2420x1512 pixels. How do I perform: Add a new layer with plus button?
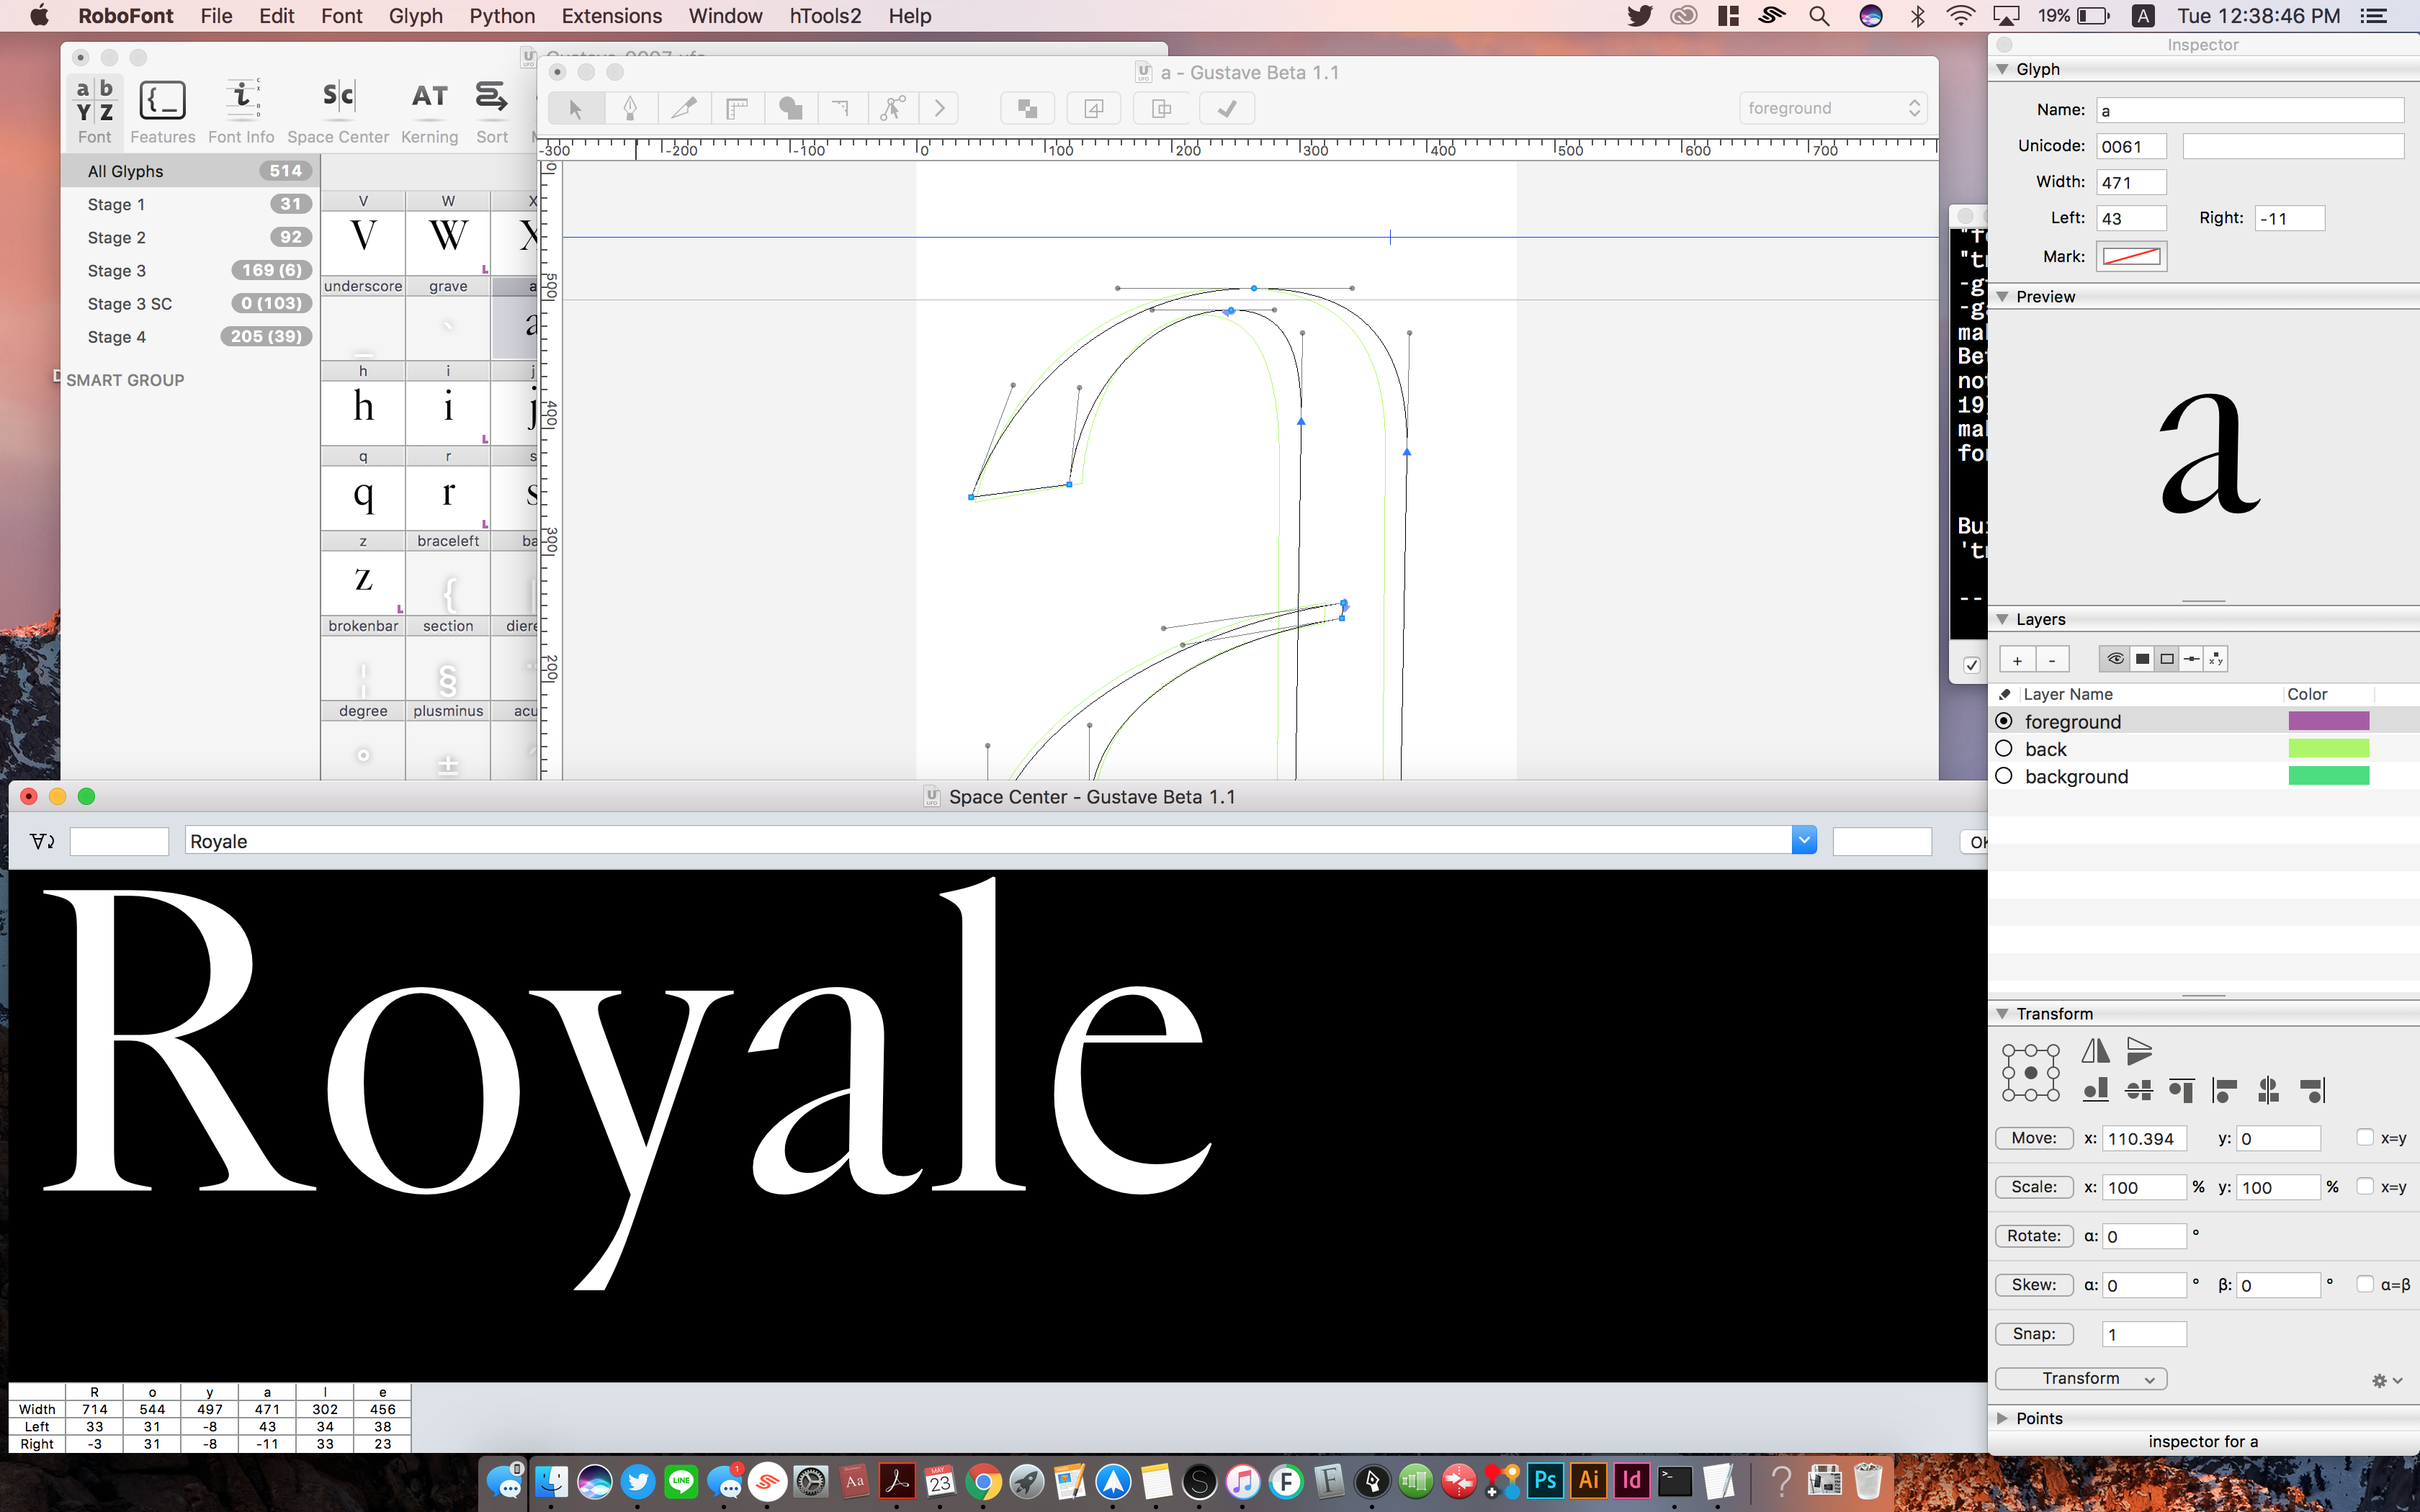pos(2017,660)
